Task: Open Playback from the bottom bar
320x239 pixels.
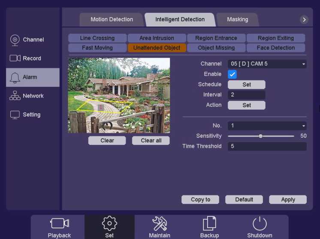Action: pyautogui.click(x=59, y=227)
